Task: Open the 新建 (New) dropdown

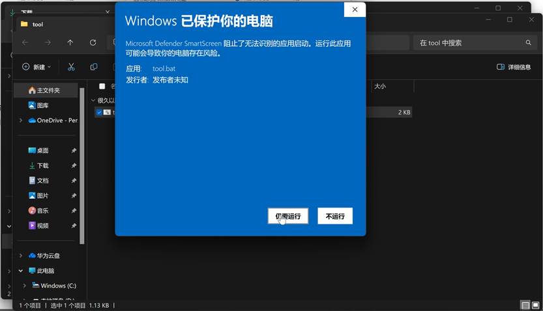Action: [37, 67]
